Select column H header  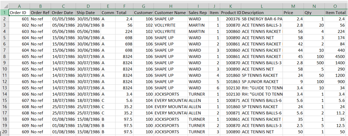pyautogui.click(x=171, y=6)
